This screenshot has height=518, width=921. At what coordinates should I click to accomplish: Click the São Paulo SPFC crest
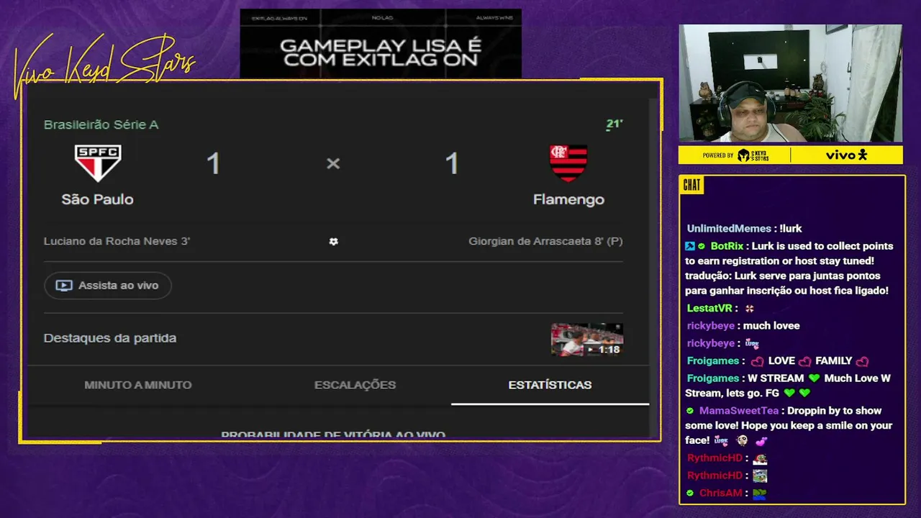(98, 163)
